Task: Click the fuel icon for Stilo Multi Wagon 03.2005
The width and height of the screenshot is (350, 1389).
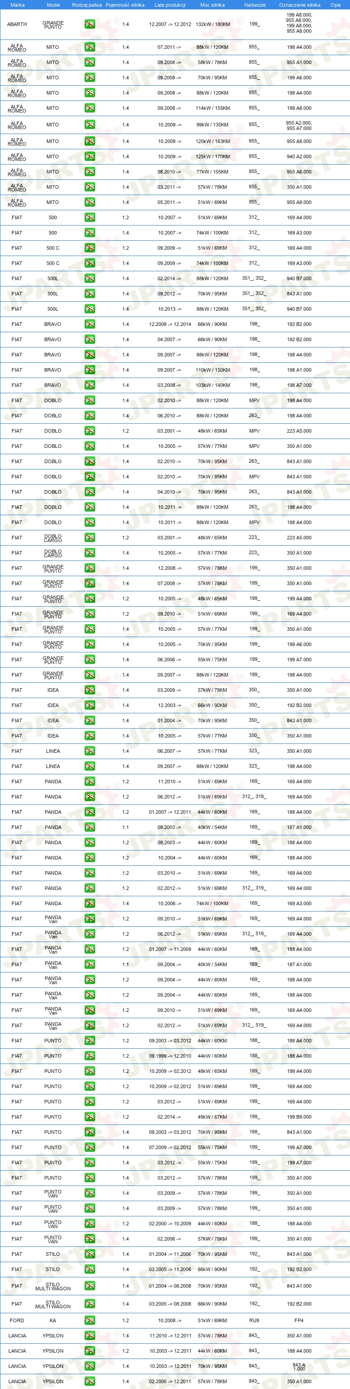Action: point(90,1304)
